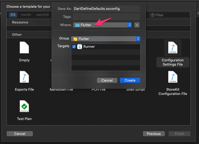Click the Configuration Settings File label
This screenshot has height=144, width=199.
(173, 62)
